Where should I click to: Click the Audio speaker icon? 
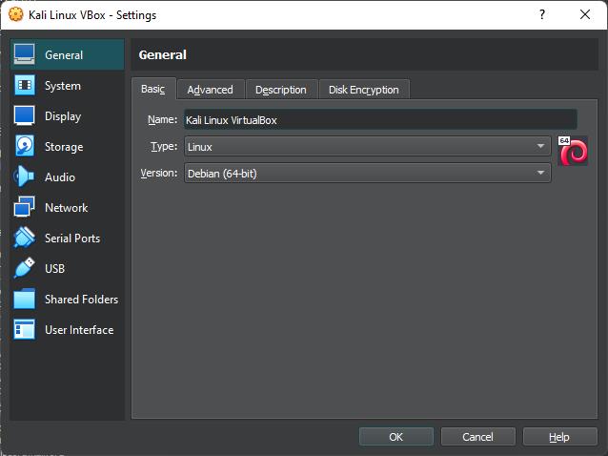click(x=24, y=176)
